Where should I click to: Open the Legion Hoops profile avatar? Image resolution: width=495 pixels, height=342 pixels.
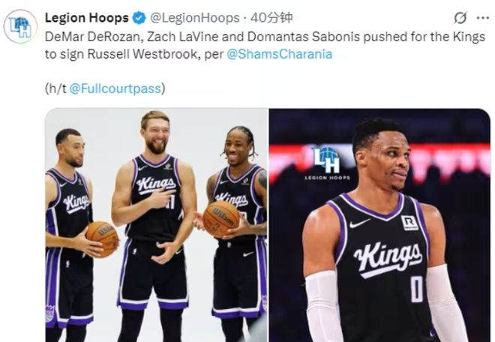pos(20,26)
